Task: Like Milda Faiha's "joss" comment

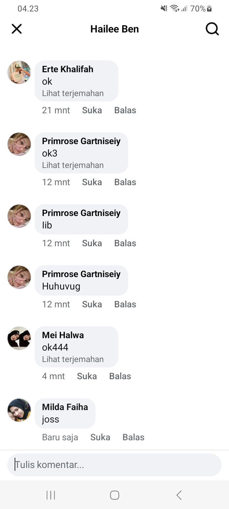Action: pyautogui.click(x=100, y=437)
